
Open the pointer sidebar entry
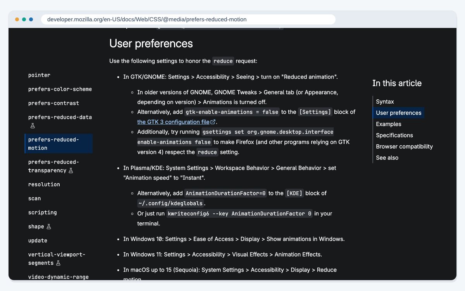(x=39, y=75)
